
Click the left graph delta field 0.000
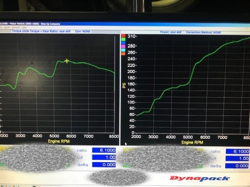coord(104,165)
